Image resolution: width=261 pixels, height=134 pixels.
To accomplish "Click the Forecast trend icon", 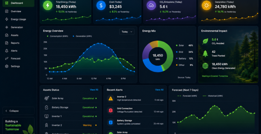I will (x=7, y=58).
